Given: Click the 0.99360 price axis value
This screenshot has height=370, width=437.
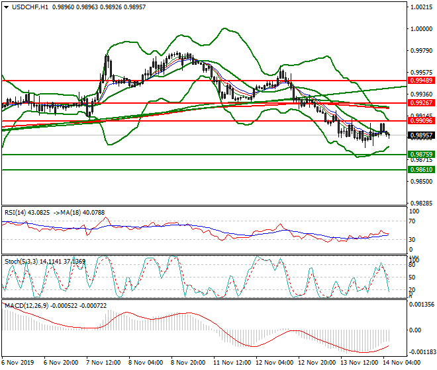Looking at the screenshot, I should click(x=421, y=94).
